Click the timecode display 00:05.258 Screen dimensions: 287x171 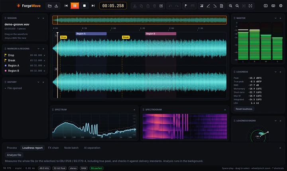113,6
